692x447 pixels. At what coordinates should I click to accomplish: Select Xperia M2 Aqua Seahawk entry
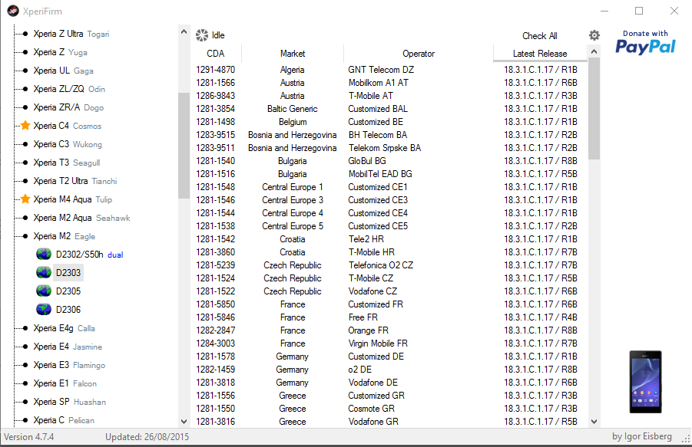[x=81, y=218]
